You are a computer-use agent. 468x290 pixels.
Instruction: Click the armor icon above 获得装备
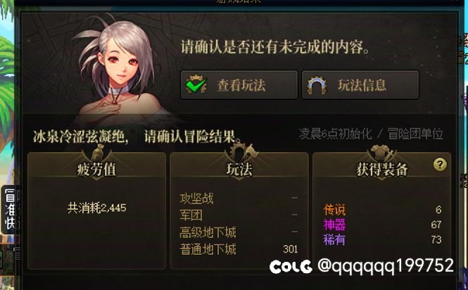[381, 153]
